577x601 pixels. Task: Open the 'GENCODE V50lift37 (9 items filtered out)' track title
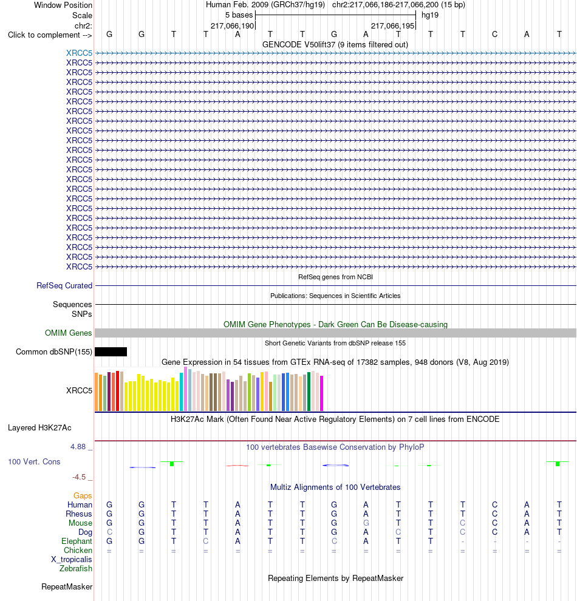(x=335, y=44)
